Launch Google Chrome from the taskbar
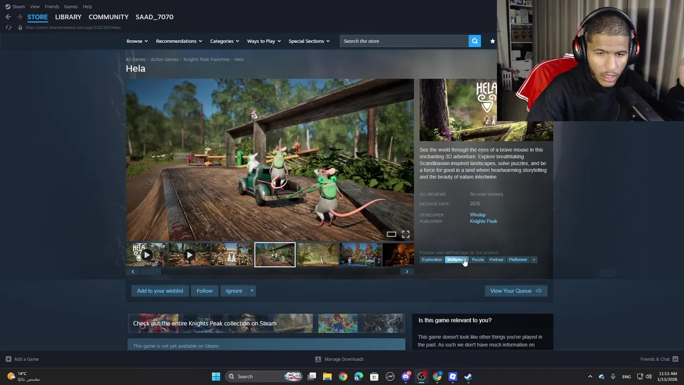 pyautogui.click(x=343, y=376)
